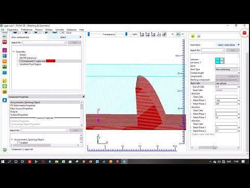Select FSI Deformable Properties in list
Viewport: 250px width, 188px height.
pos(23,105)
